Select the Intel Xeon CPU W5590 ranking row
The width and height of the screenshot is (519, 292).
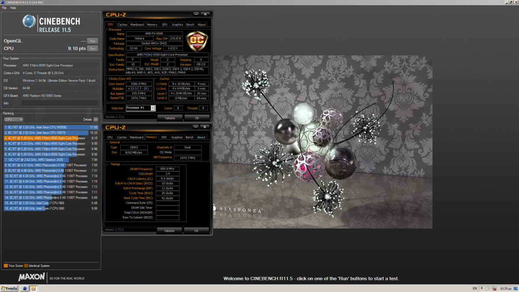click(51, 127)
